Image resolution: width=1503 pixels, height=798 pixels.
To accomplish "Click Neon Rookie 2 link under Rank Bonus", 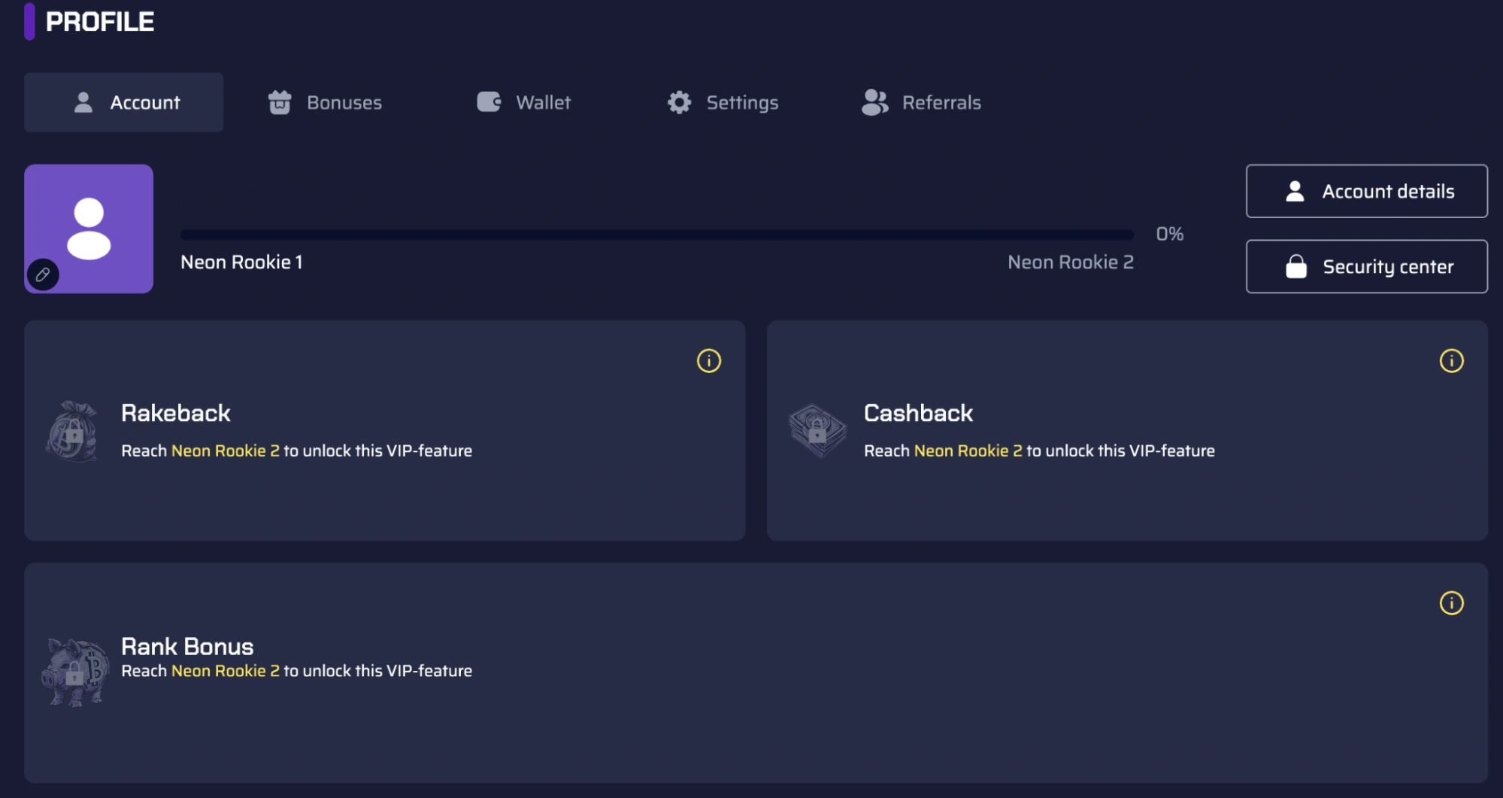I will tap(225, 671).
